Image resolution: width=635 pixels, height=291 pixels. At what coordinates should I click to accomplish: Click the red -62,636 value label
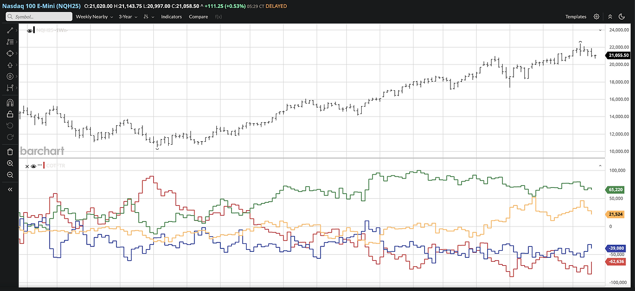point(616,261)
